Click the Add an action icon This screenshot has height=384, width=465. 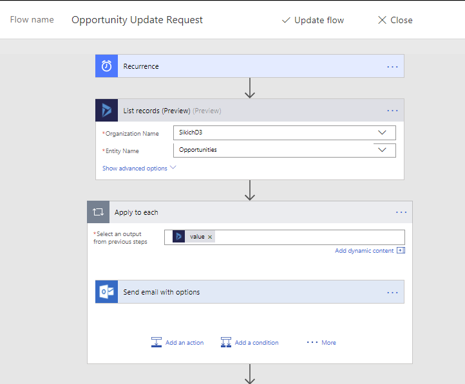tap(157, 342)
